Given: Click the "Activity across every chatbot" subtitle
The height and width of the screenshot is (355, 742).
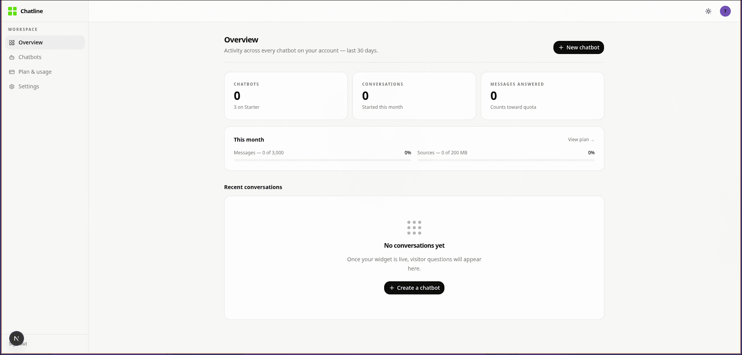Looking at the screenshot, I should (x=301, y=51).
